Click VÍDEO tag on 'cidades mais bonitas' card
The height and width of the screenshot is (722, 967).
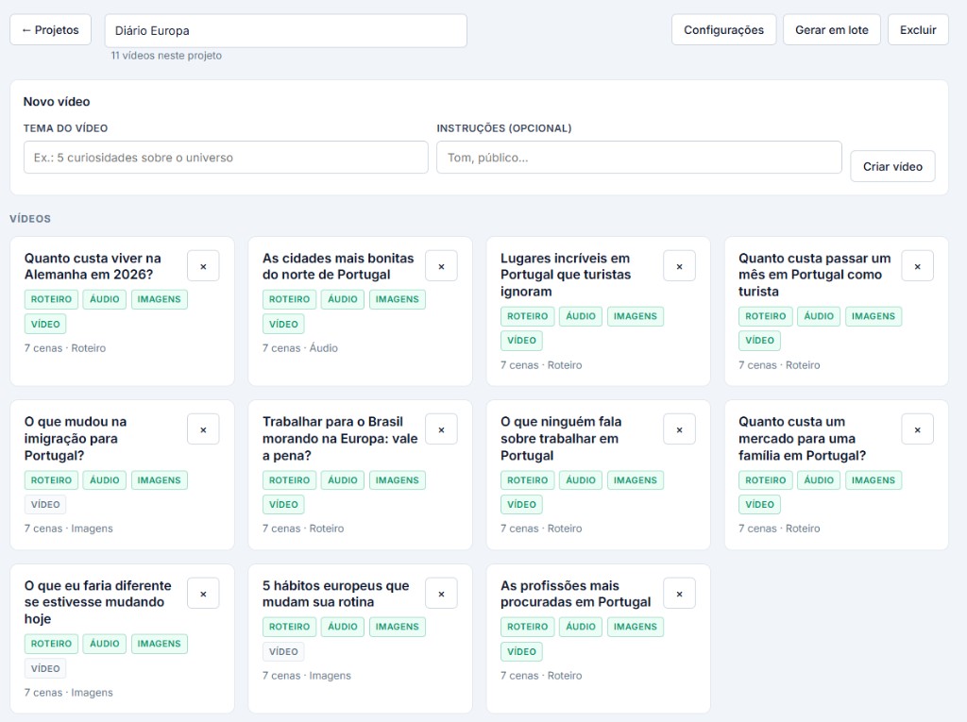pos(283,324)
